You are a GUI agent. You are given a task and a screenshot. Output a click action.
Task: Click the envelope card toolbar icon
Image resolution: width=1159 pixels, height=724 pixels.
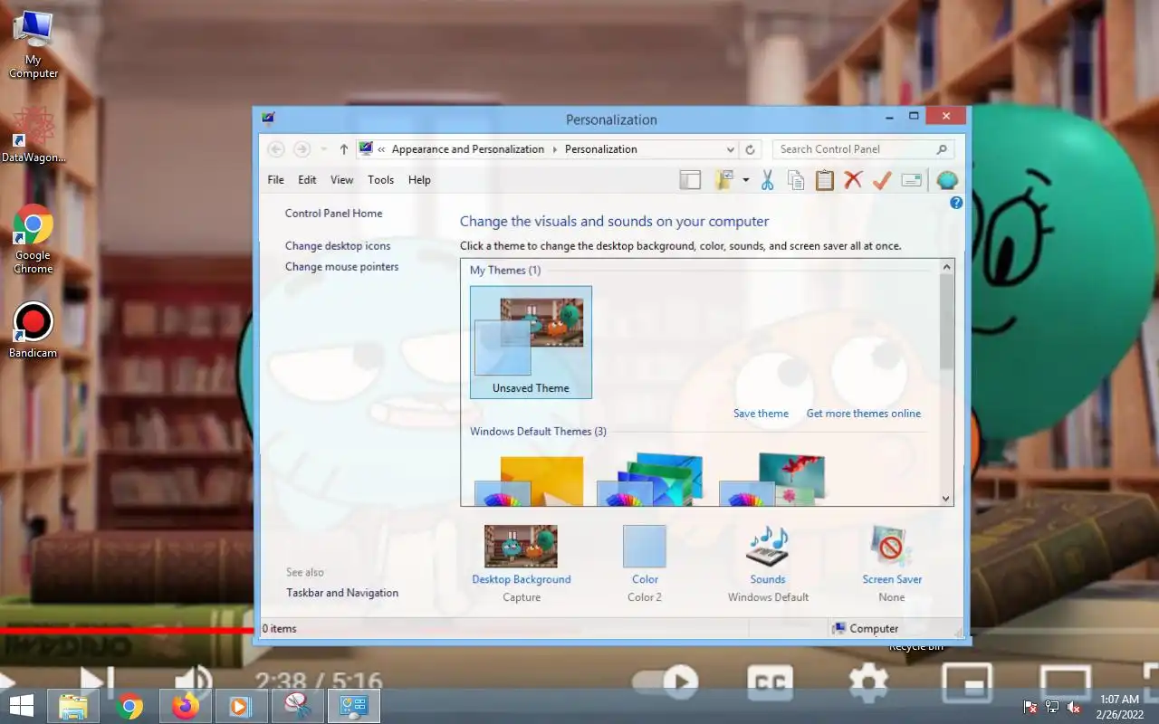coord(912,180)
